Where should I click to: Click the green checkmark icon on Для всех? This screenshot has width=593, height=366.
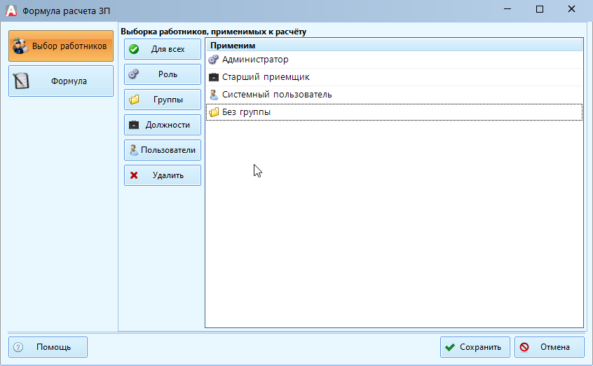(x=134, y=49)
